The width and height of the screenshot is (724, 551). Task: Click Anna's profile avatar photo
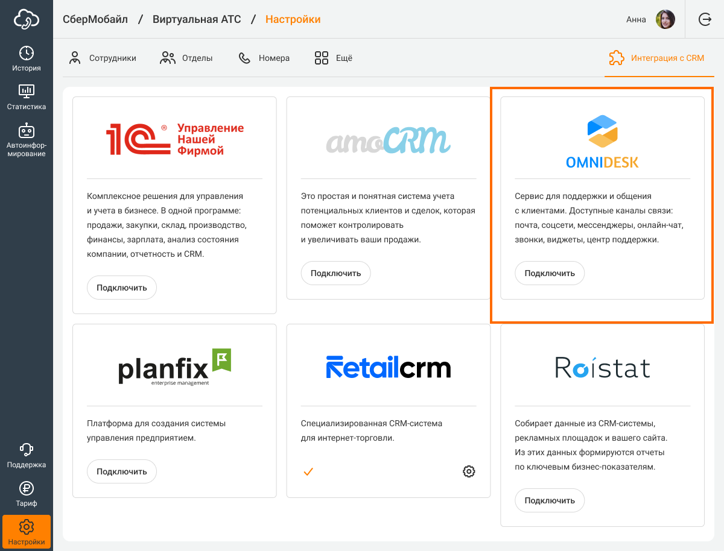pos(665,19)
